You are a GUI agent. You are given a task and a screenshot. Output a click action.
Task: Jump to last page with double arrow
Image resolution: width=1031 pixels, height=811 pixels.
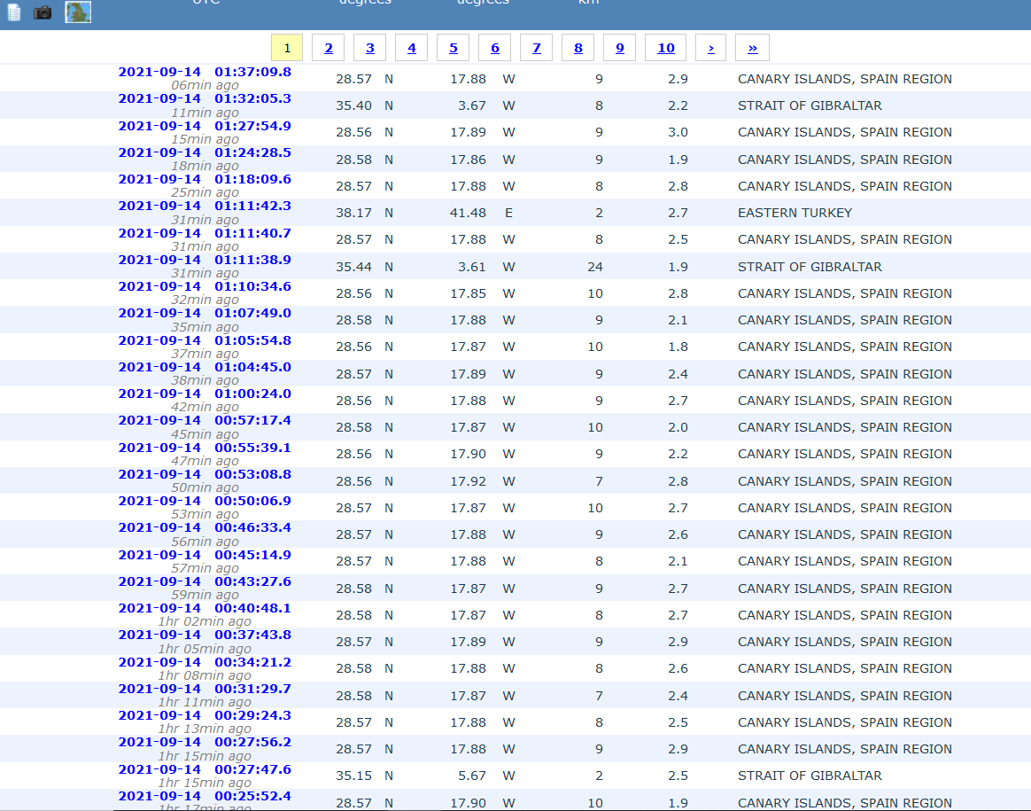click(x=752, y=48)
